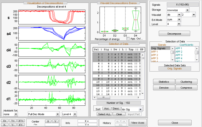Sort signals ascending with Asc.
The height and width of the screenshot is (127, 202).
point(107,109)
